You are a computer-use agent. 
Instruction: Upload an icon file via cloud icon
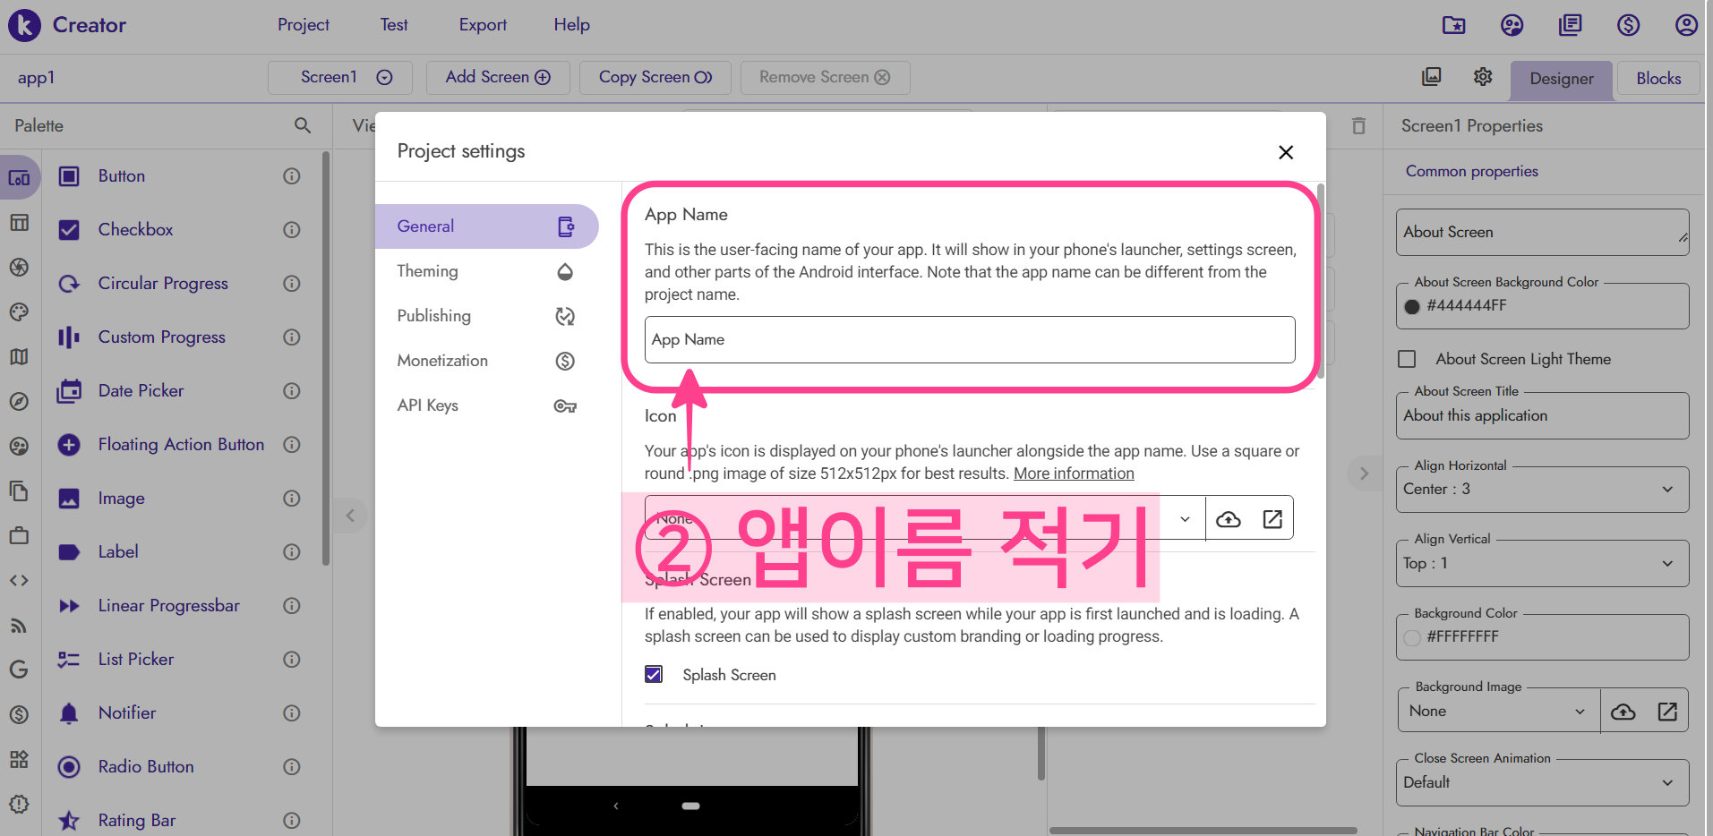click(x=1229, y=519)
